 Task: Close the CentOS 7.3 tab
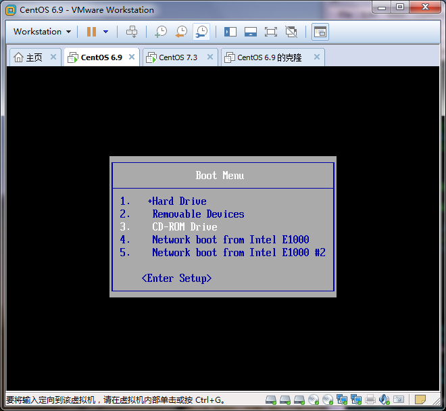click(x=210, y=57)
